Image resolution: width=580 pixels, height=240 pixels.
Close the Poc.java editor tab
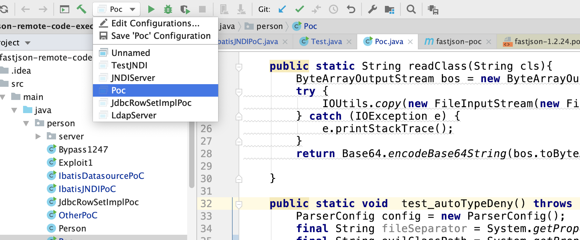click(410, 42)
